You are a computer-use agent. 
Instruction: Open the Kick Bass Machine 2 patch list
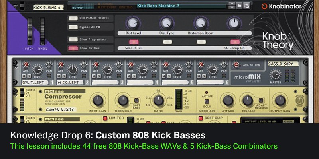[x=181, y=6]
